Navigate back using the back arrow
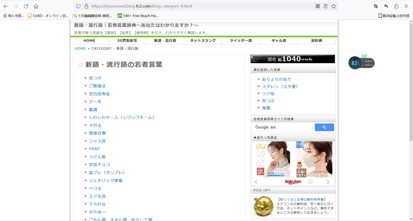The image size is (413, 221). [5, 6]
